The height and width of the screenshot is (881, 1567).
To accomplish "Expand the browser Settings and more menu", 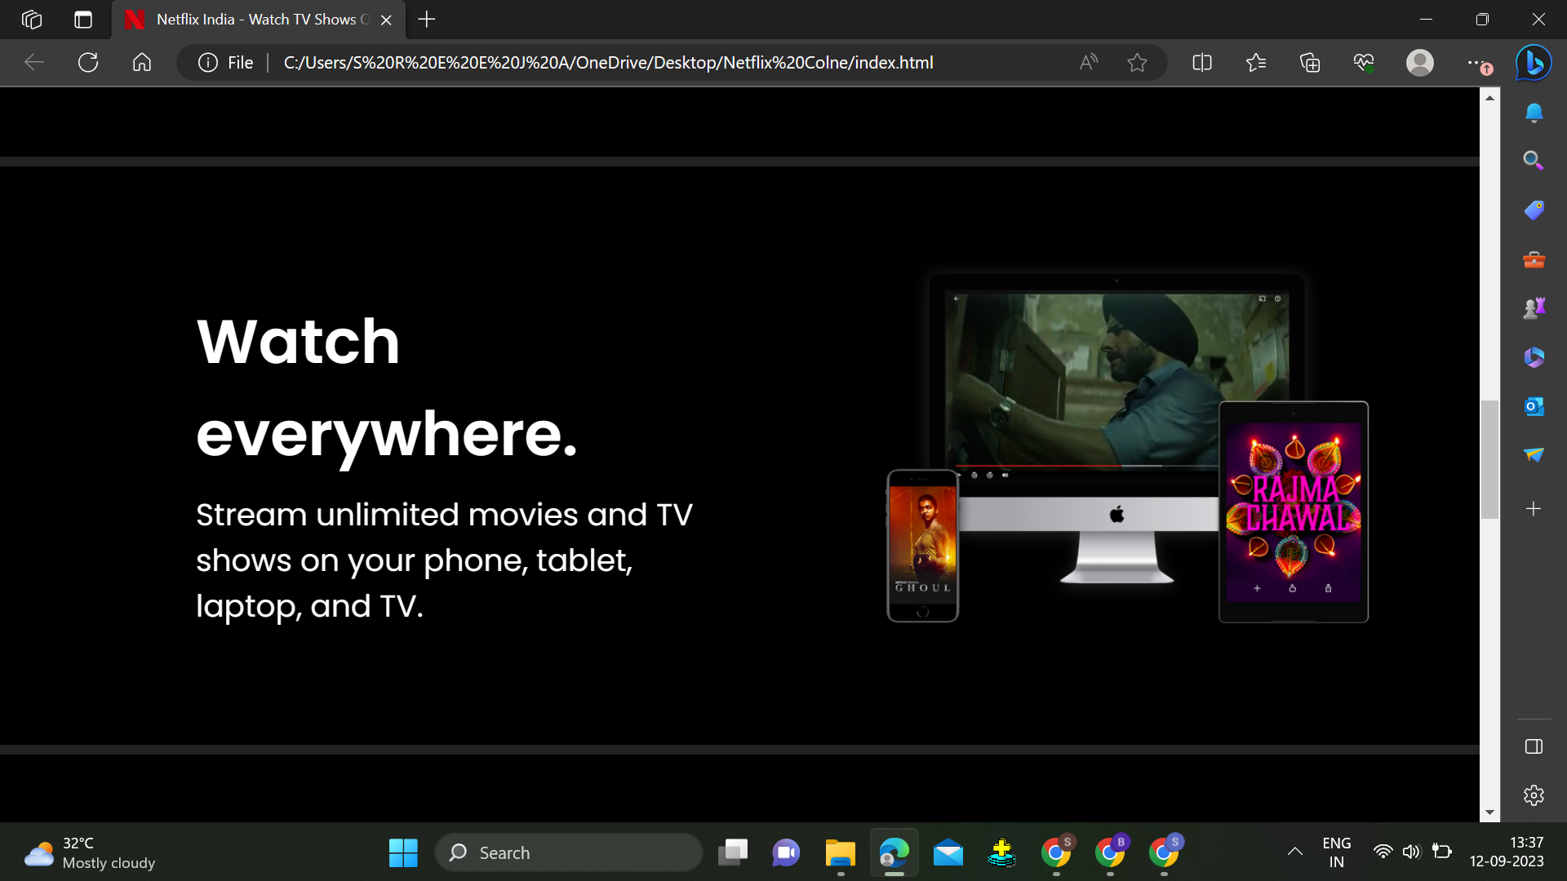I will (1477, 62).
